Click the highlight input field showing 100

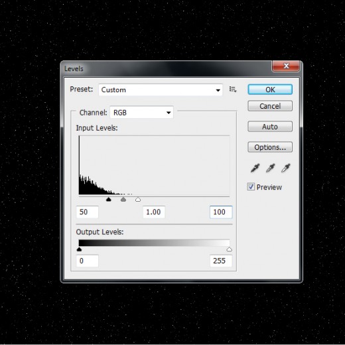221,212
